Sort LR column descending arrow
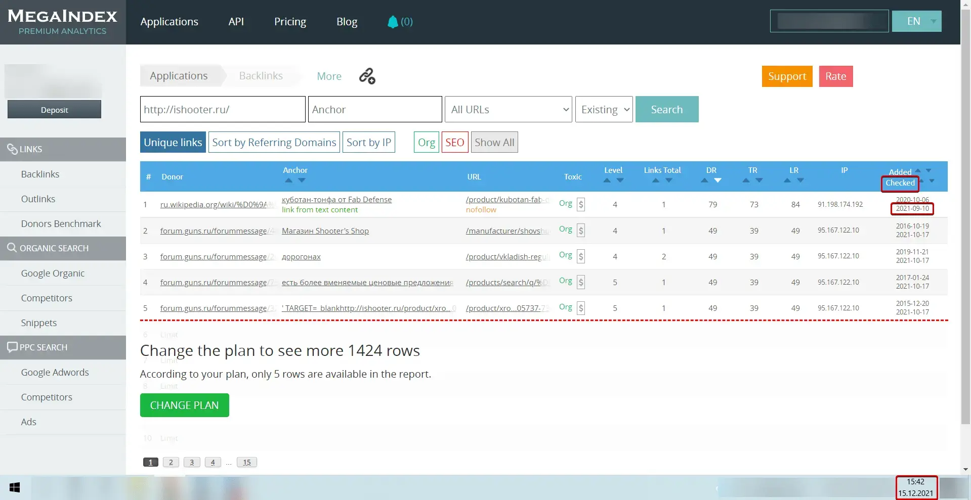 [x=800, y=180]
